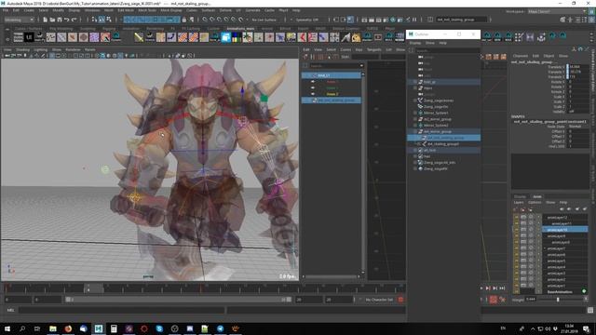Click the black UE shelf icon
This screenshot has width=596, height=335.
29,37
